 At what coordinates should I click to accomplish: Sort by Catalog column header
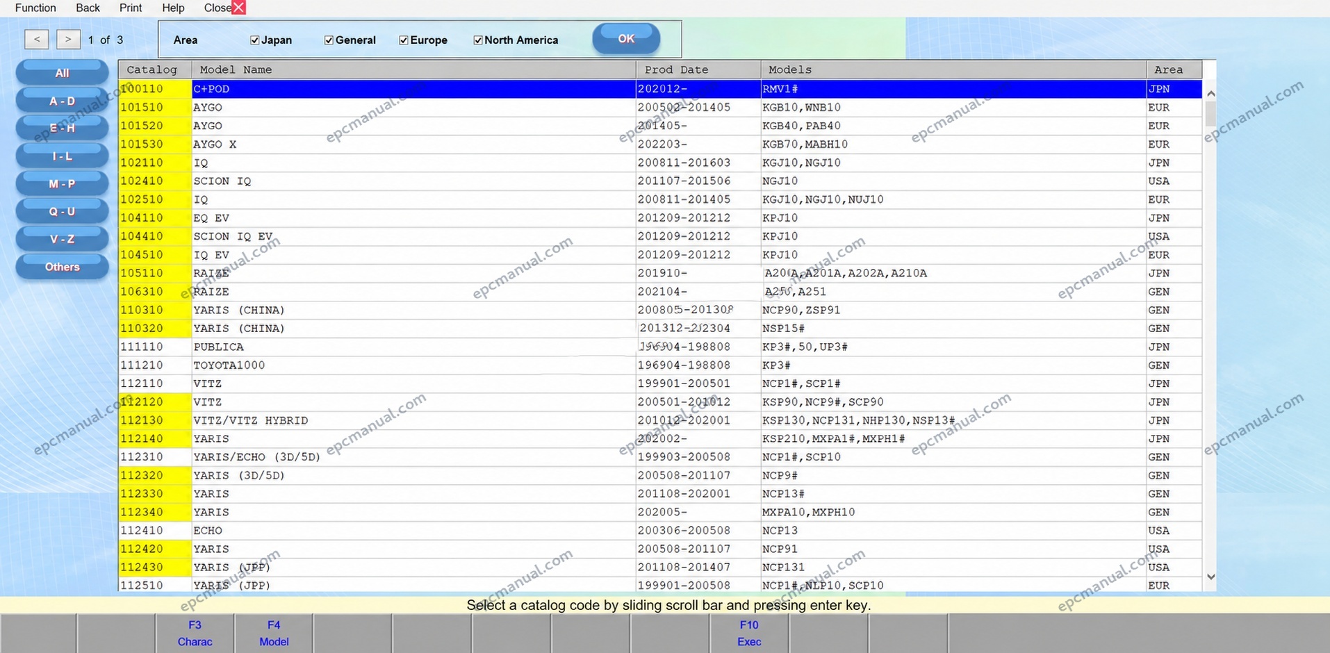click(x=155, y=69)
